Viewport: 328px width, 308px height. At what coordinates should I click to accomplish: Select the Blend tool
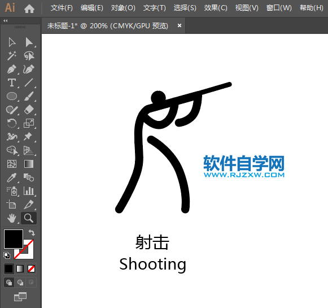29,177
